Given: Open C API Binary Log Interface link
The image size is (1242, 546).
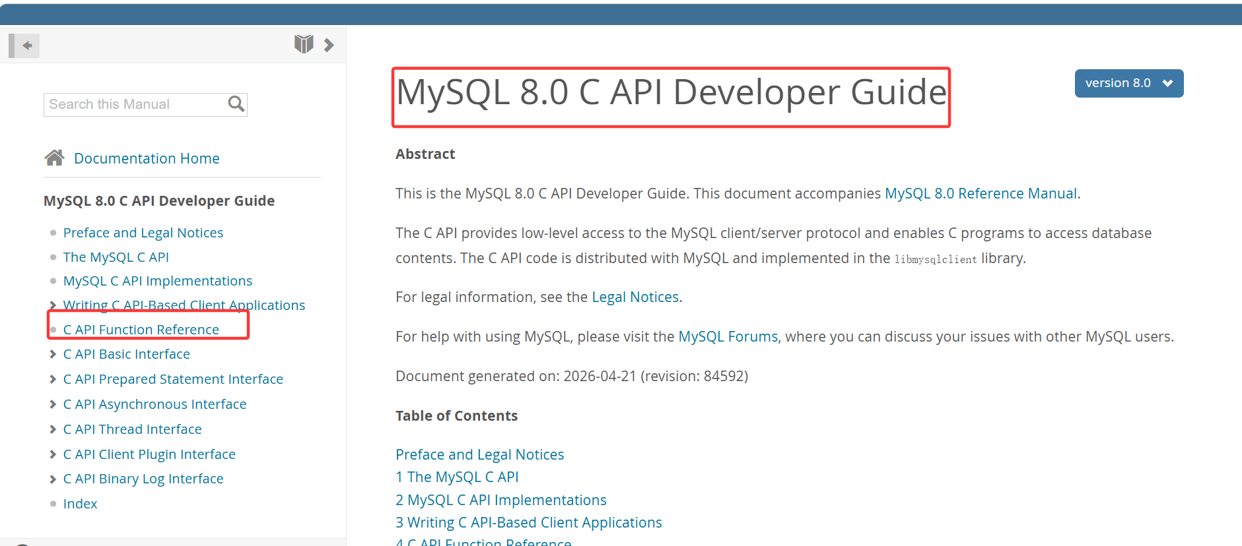Looking at the screenshot, I should tap(143, 479).
